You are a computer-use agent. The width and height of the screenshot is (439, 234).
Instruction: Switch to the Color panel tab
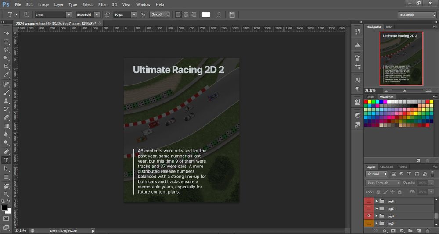(x=370, y=97)
